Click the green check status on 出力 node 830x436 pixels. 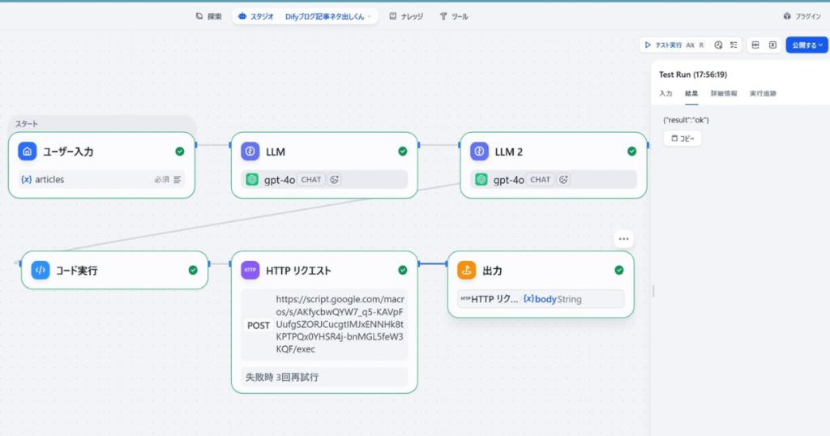point(619,271)
